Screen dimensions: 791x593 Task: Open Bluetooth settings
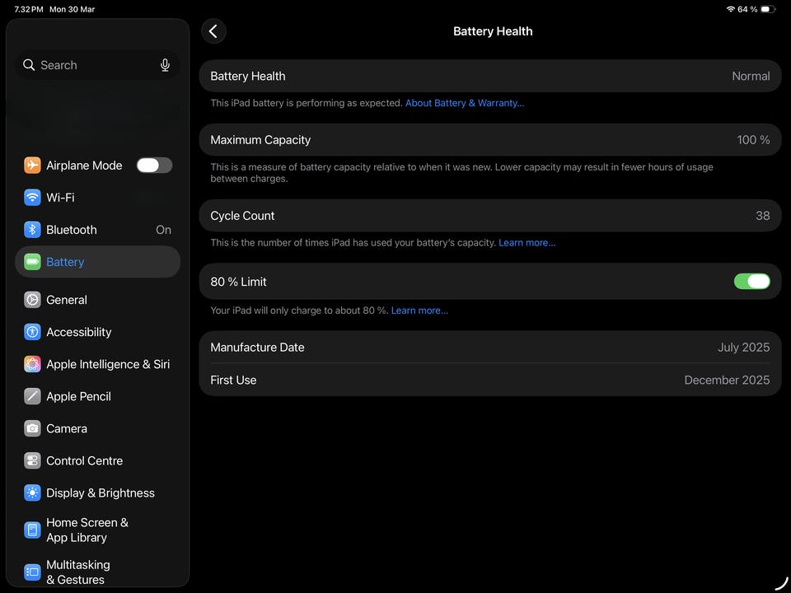click(x=98, y=230)
